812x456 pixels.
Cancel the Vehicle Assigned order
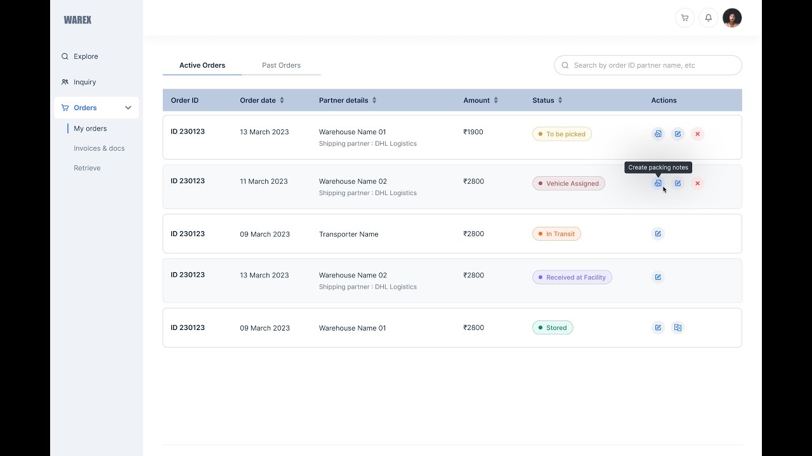pos(697,184)
